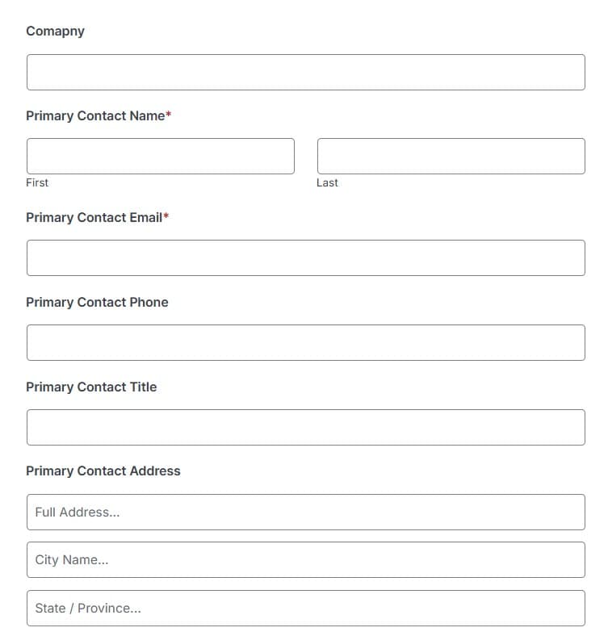Image resolution: width=608 pixels, height=636 pixels.
Task: Click the Last sub-label under name
Action: point(327,182)
